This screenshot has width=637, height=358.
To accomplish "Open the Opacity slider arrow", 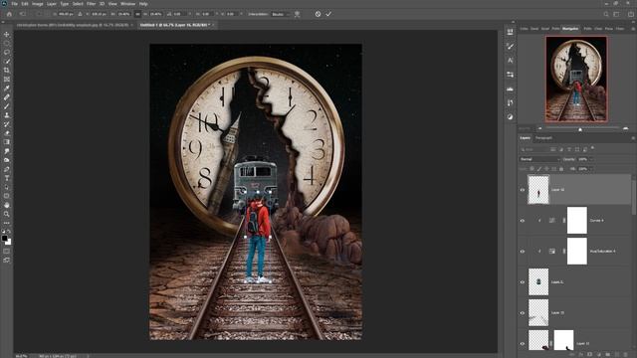I will point(591,159).
